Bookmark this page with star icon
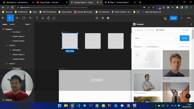 click(153, 7)
